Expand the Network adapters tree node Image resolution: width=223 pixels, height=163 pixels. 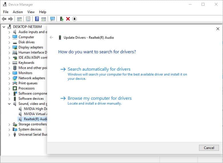tap(9, 78)
